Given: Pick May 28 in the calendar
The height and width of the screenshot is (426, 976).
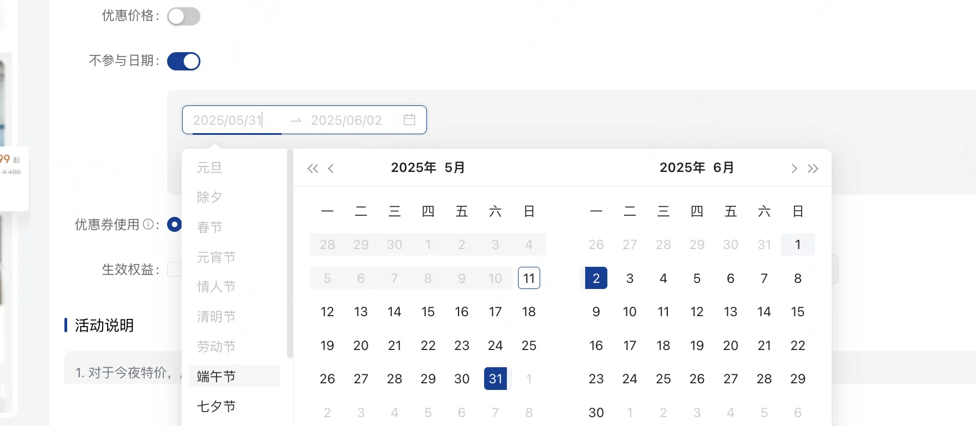Looking at the screenshot, I should [395, 379].
